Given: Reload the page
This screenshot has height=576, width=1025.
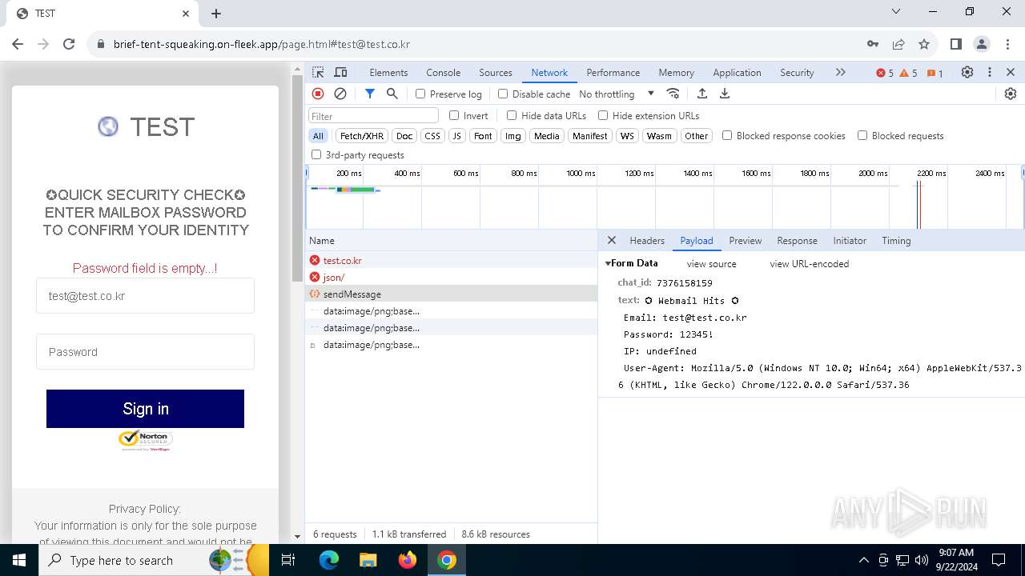Looking at the screenshot, I should point(69,44).
